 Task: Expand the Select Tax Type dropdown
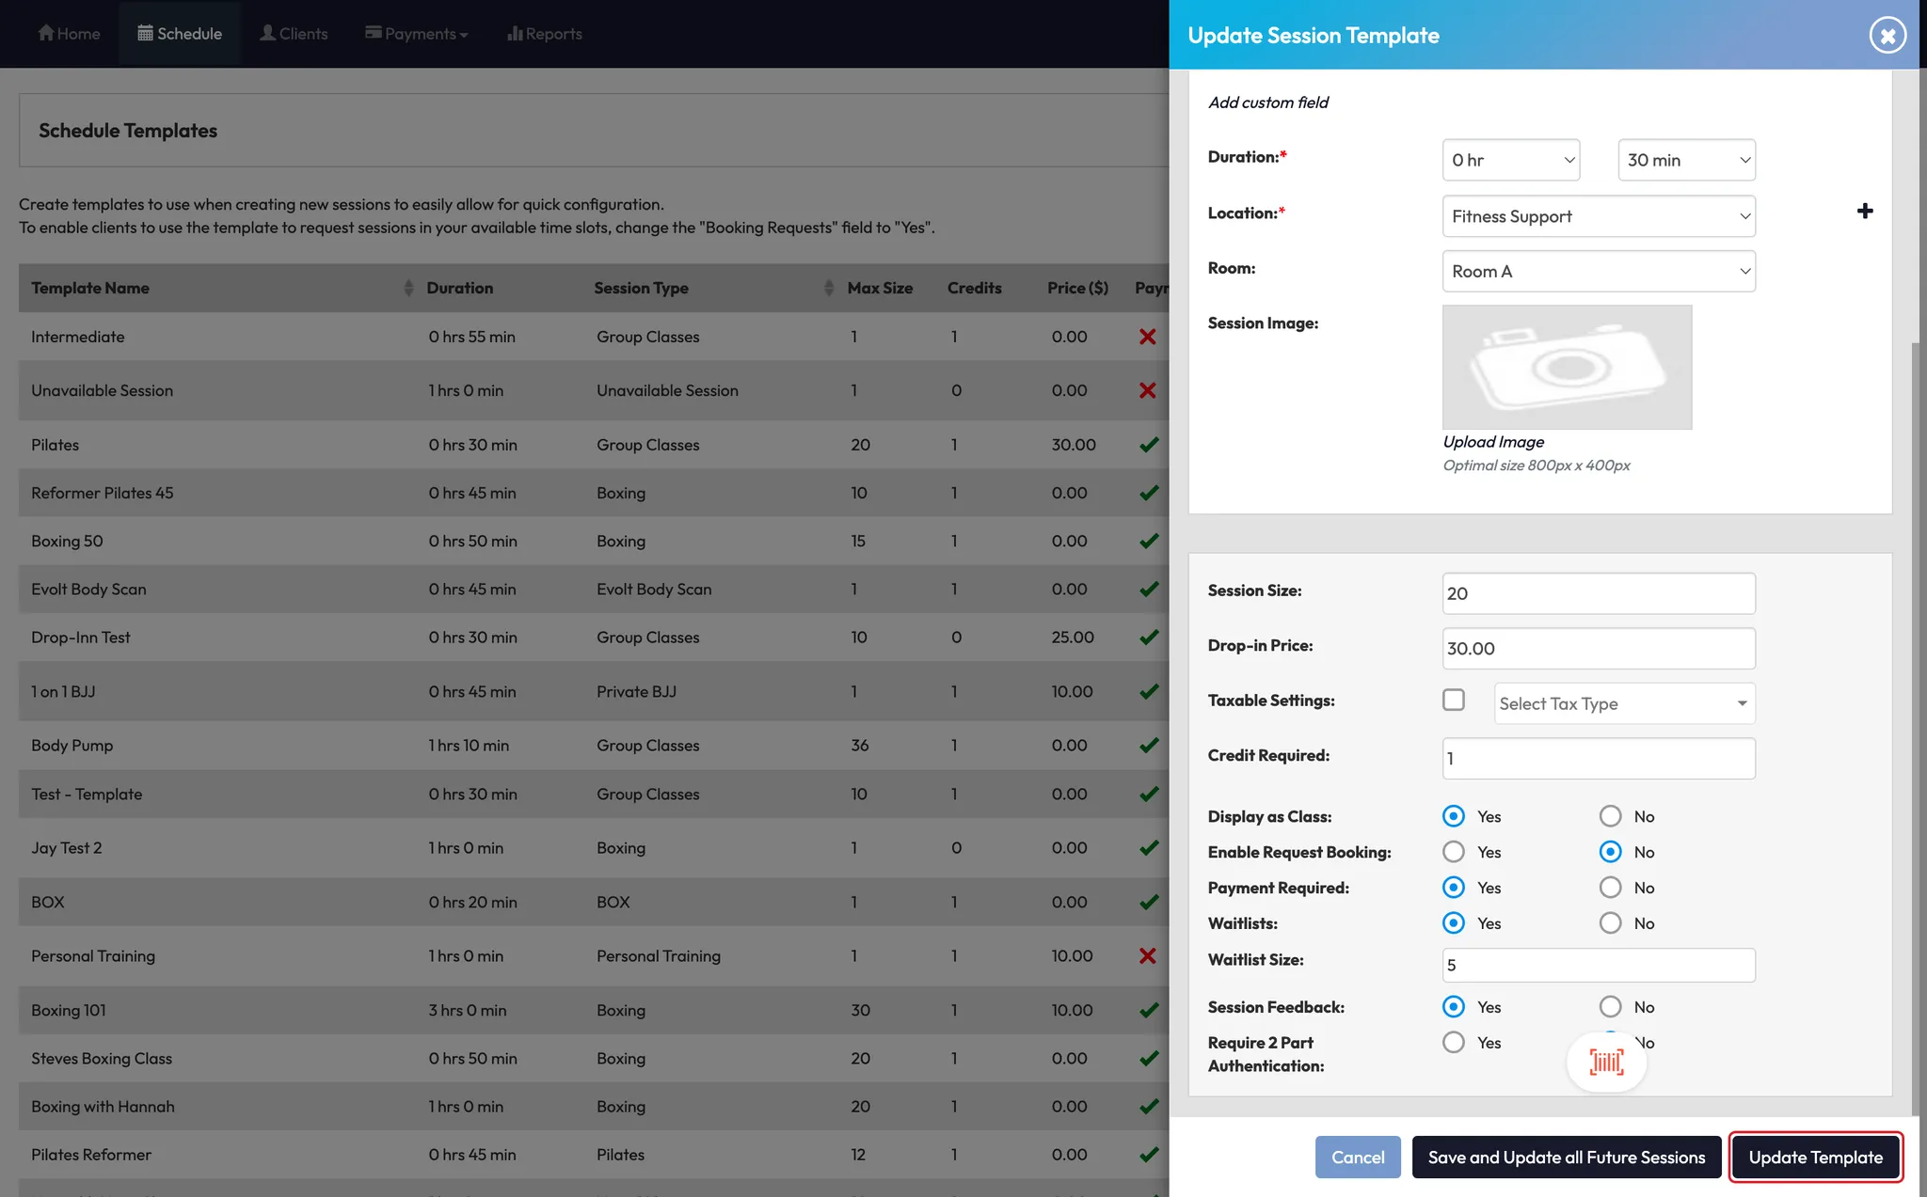pyautogui.click(x=1624, y=703)
